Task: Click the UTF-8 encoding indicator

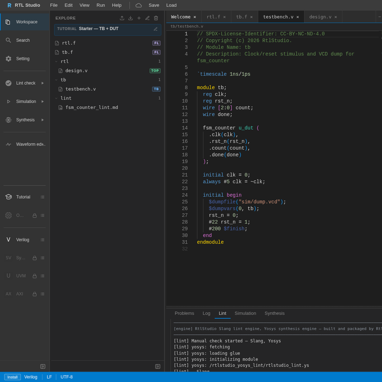Action: point(67,377)
